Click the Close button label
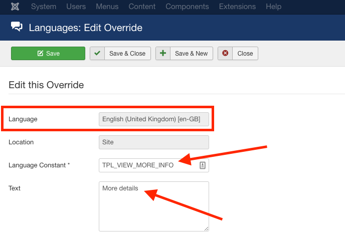 point(245,54)
